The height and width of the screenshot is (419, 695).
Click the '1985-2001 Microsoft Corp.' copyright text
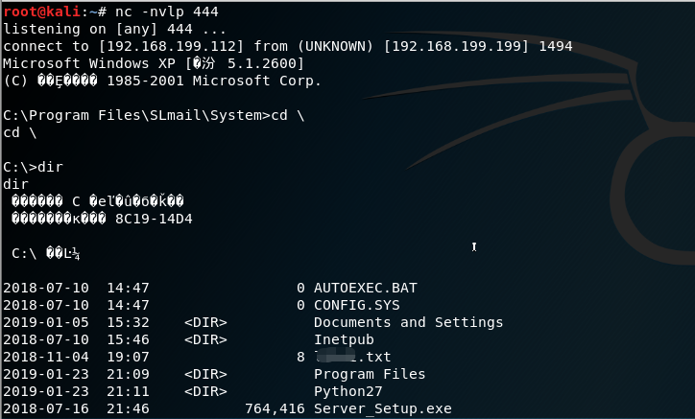[214, 81]
